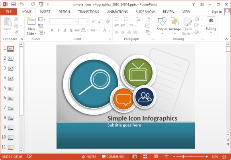231x160 pixels.
Task: Click the NOTES button in status bar
Action: 89,156
